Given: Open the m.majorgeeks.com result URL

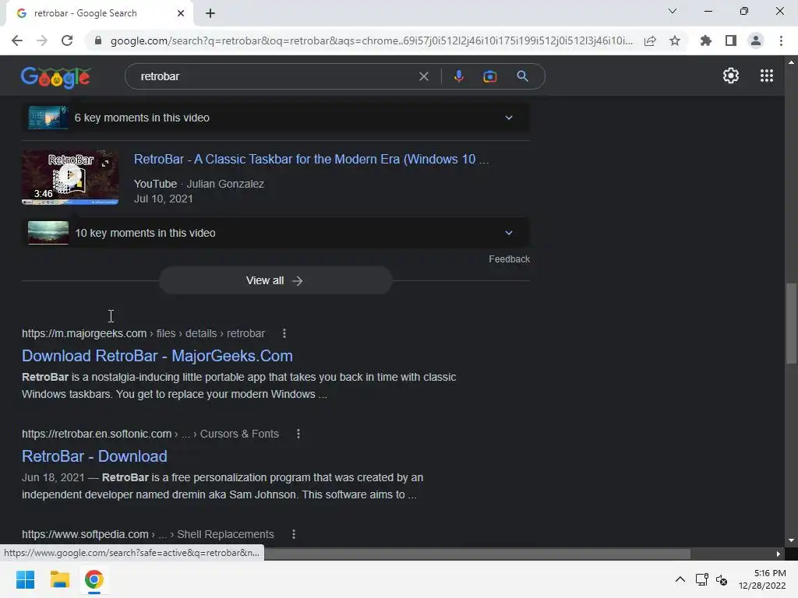Looking at the screenshot, I should (x=143, y=333).
